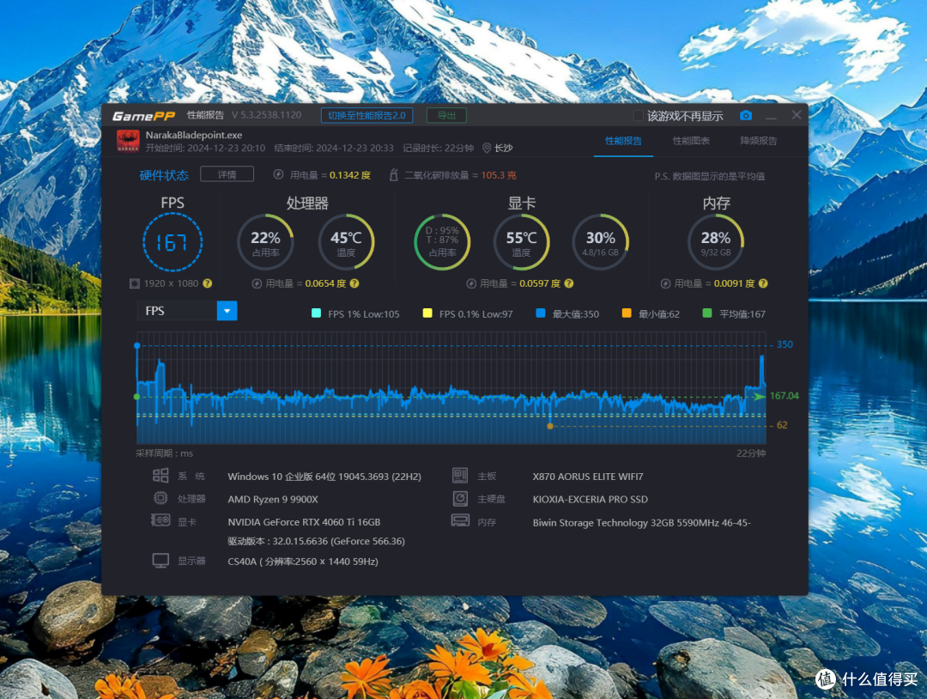927x699 pixels.
Task: Click the CPU 45℃ temperature gauge
Action: [x=346, y=242]
